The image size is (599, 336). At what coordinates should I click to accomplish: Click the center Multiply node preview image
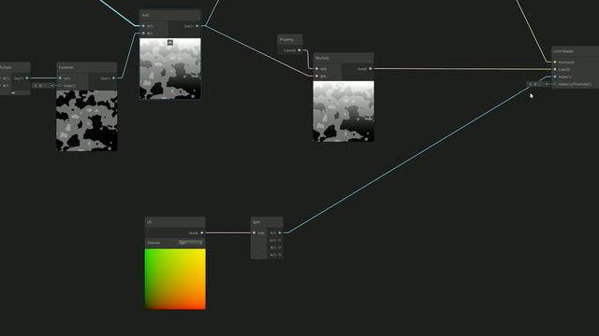point(343,111)
